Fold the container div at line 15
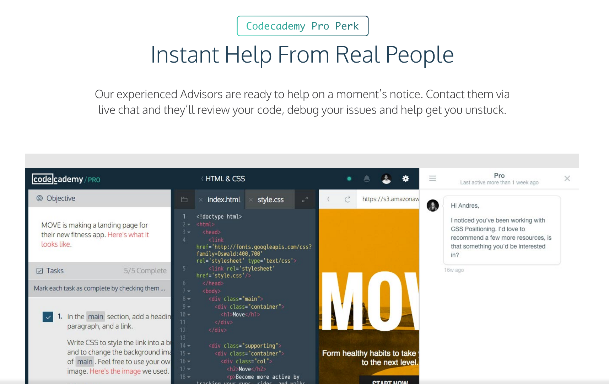Screen dimensions: 609x384 click(x=189, y=354)
